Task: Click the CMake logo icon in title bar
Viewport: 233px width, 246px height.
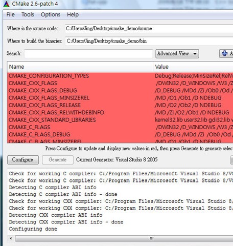Action: click(6, 4)
